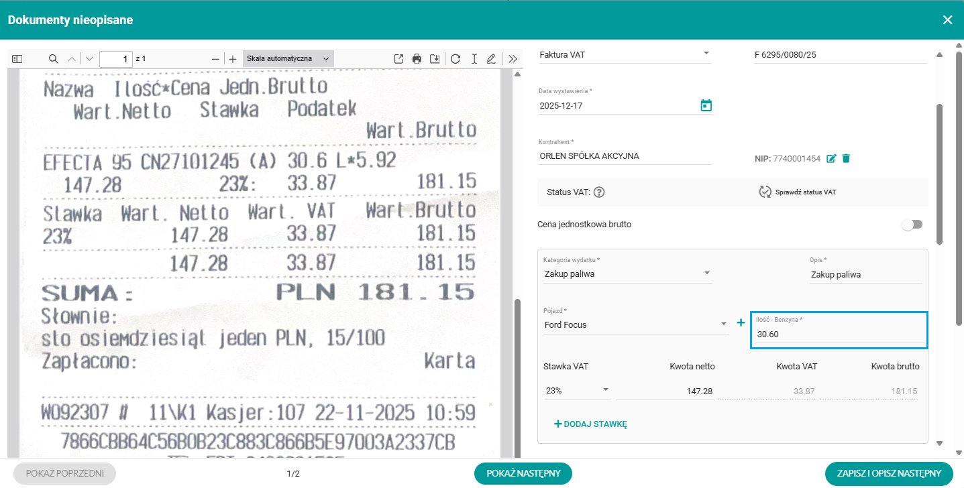
Task: Click Dodaj stawkę link
Action: pos(590,424)
